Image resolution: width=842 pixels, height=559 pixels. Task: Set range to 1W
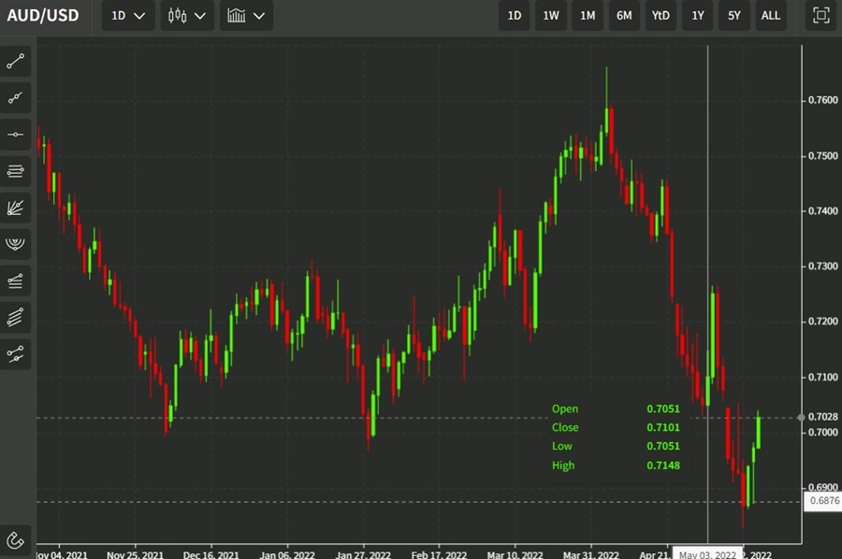(x=551, y=16)
